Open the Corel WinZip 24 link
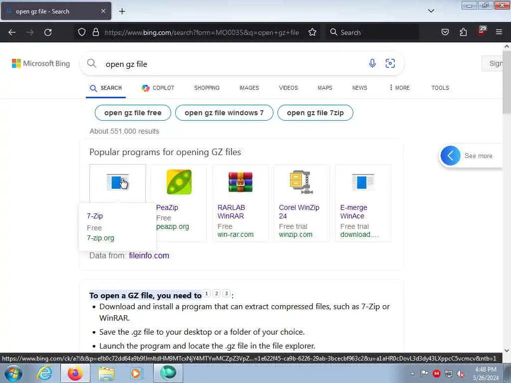This screenshot has height=383, width=511. tap(299, 211)
